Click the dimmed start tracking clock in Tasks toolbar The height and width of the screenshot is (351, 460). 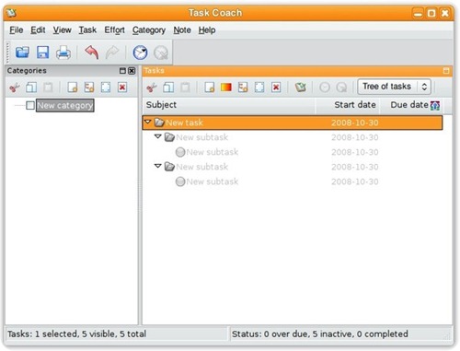click(x=325, y=88)
